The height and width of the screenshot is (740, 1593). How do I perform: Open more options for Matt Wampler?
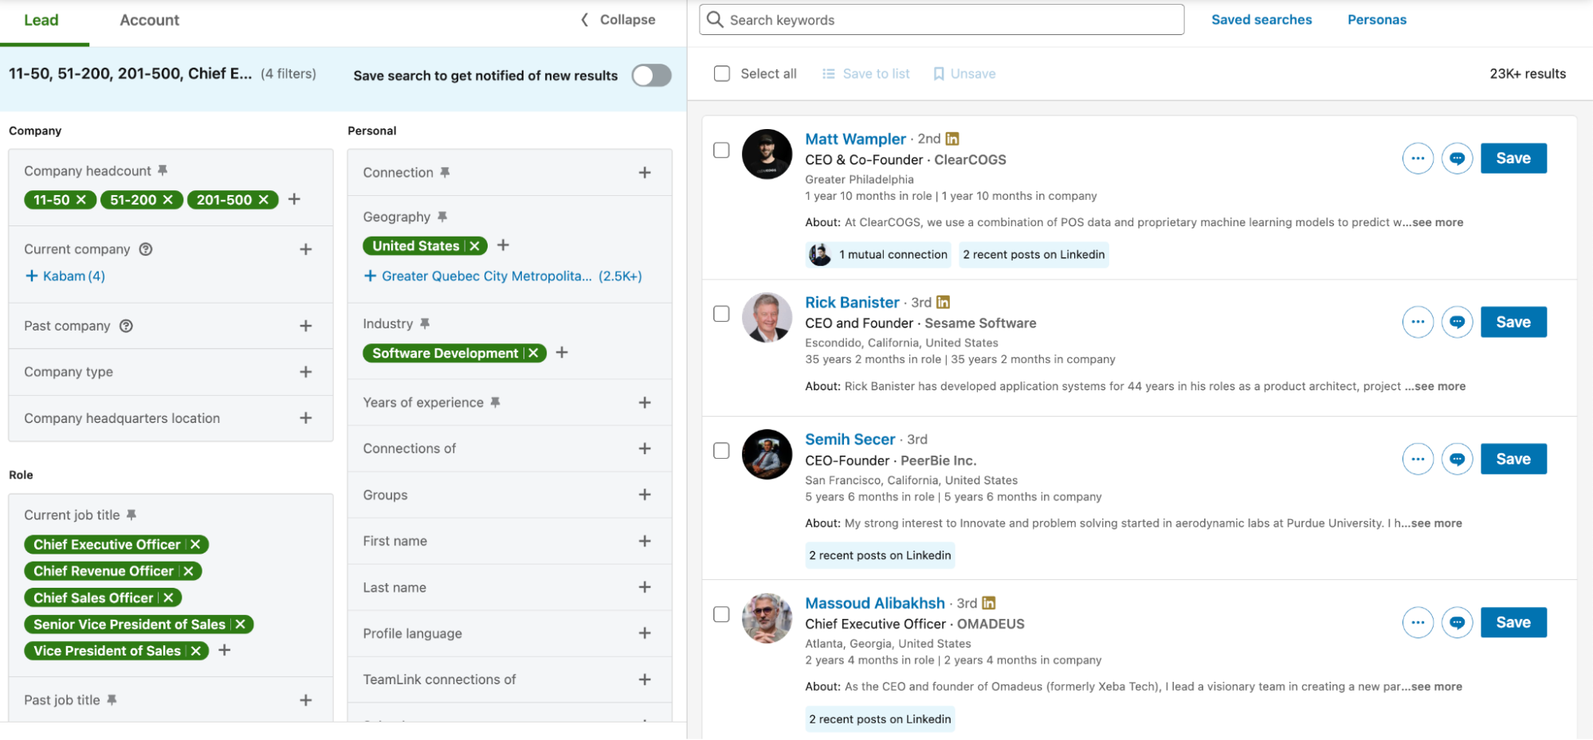[x=1418, y=159]
